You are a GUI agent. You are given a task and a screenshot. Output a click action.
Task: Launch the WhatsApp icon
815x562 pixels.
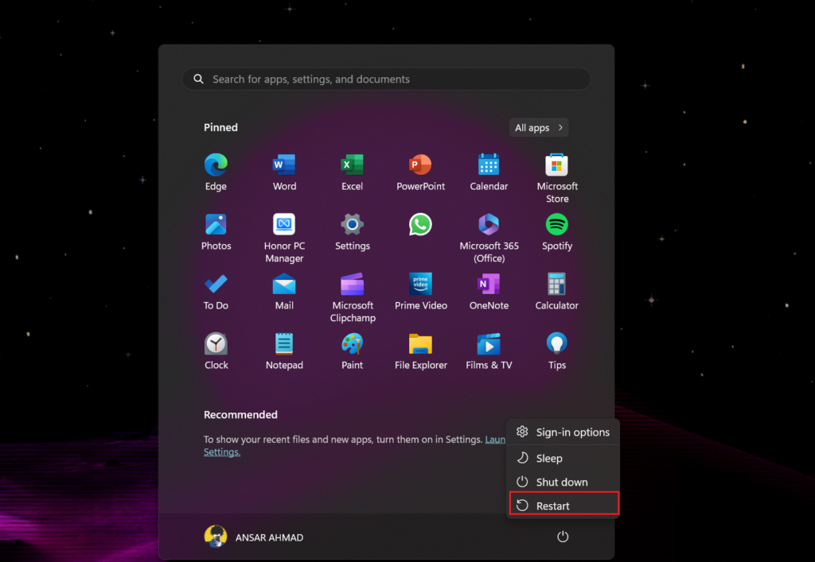pos(420,225)
